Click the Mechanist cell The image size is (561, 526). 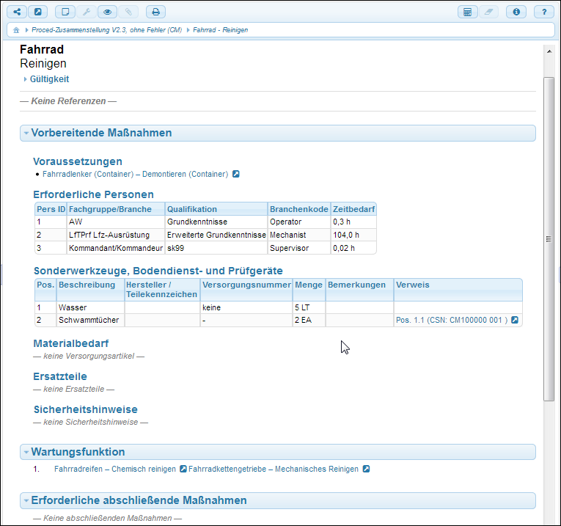tap(299, 235)
